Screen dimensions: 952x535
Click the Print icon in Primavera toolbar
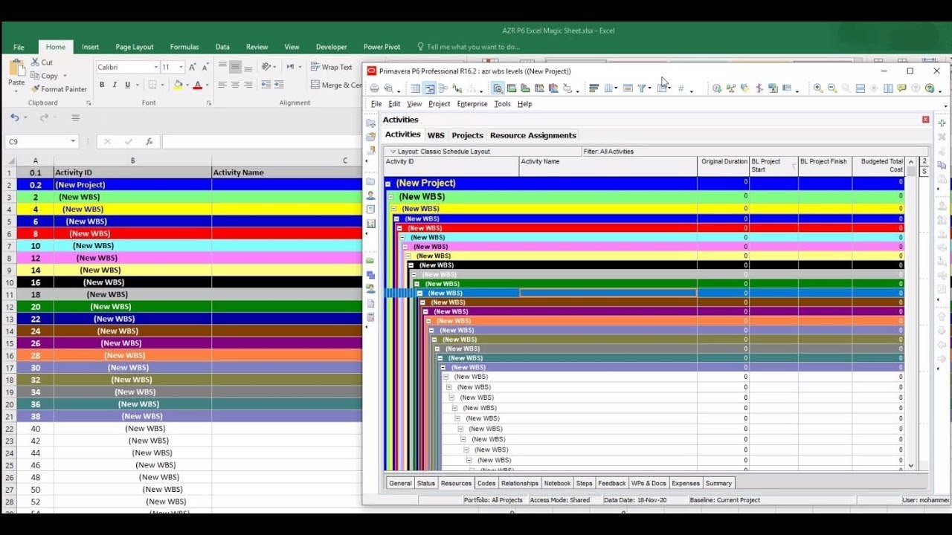[374, 88]
